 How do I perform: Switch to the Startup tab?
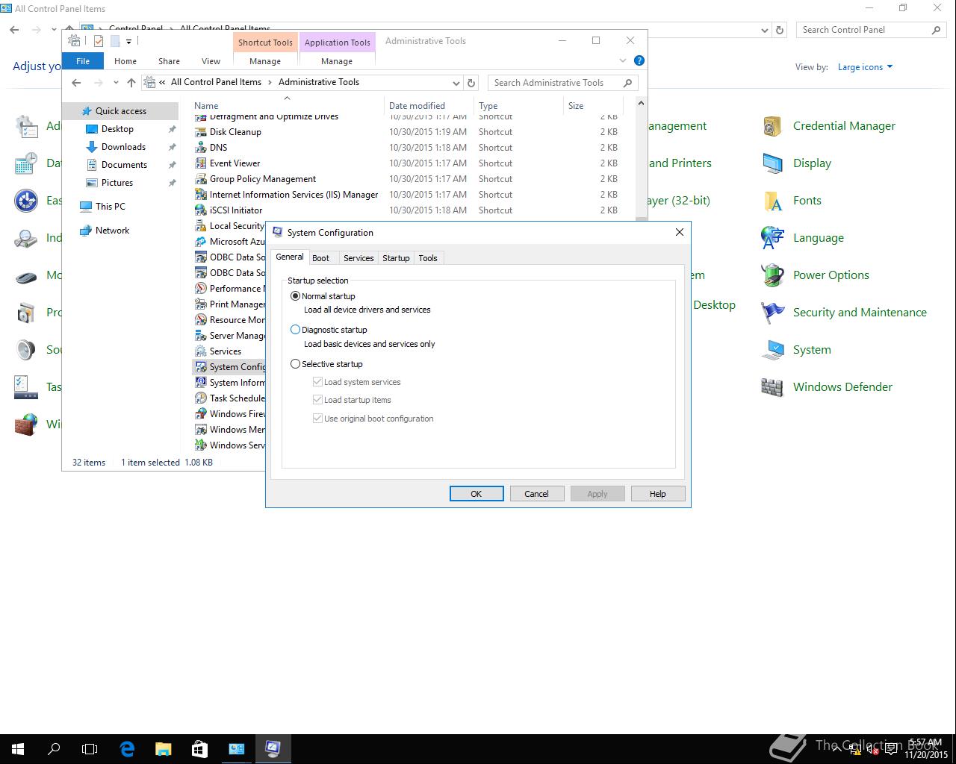tap(396, 258)
